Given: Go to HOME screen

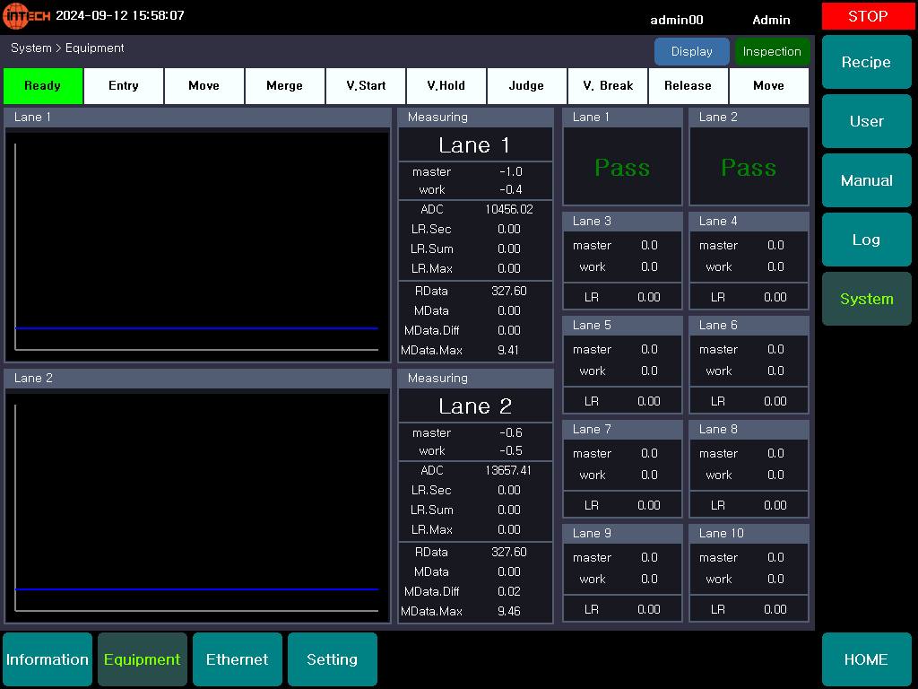Looking at the screenshot, I should [867, 659].
